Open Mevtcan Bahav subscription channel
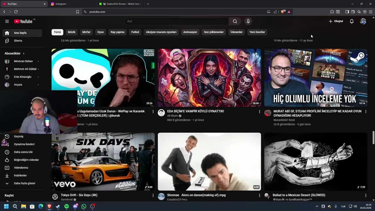Viewport: 375px width, 211px height. (x=22, y=61)
